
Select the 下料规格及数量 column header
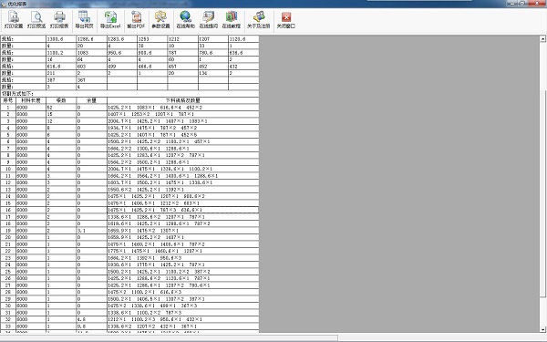click(x=183, y=100)
